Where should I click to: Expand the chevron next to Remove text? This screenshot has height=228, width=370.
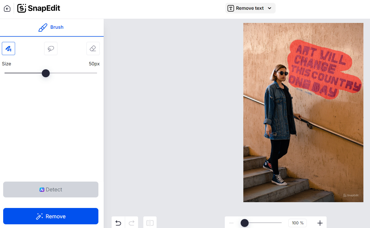[x=269, y=8]
